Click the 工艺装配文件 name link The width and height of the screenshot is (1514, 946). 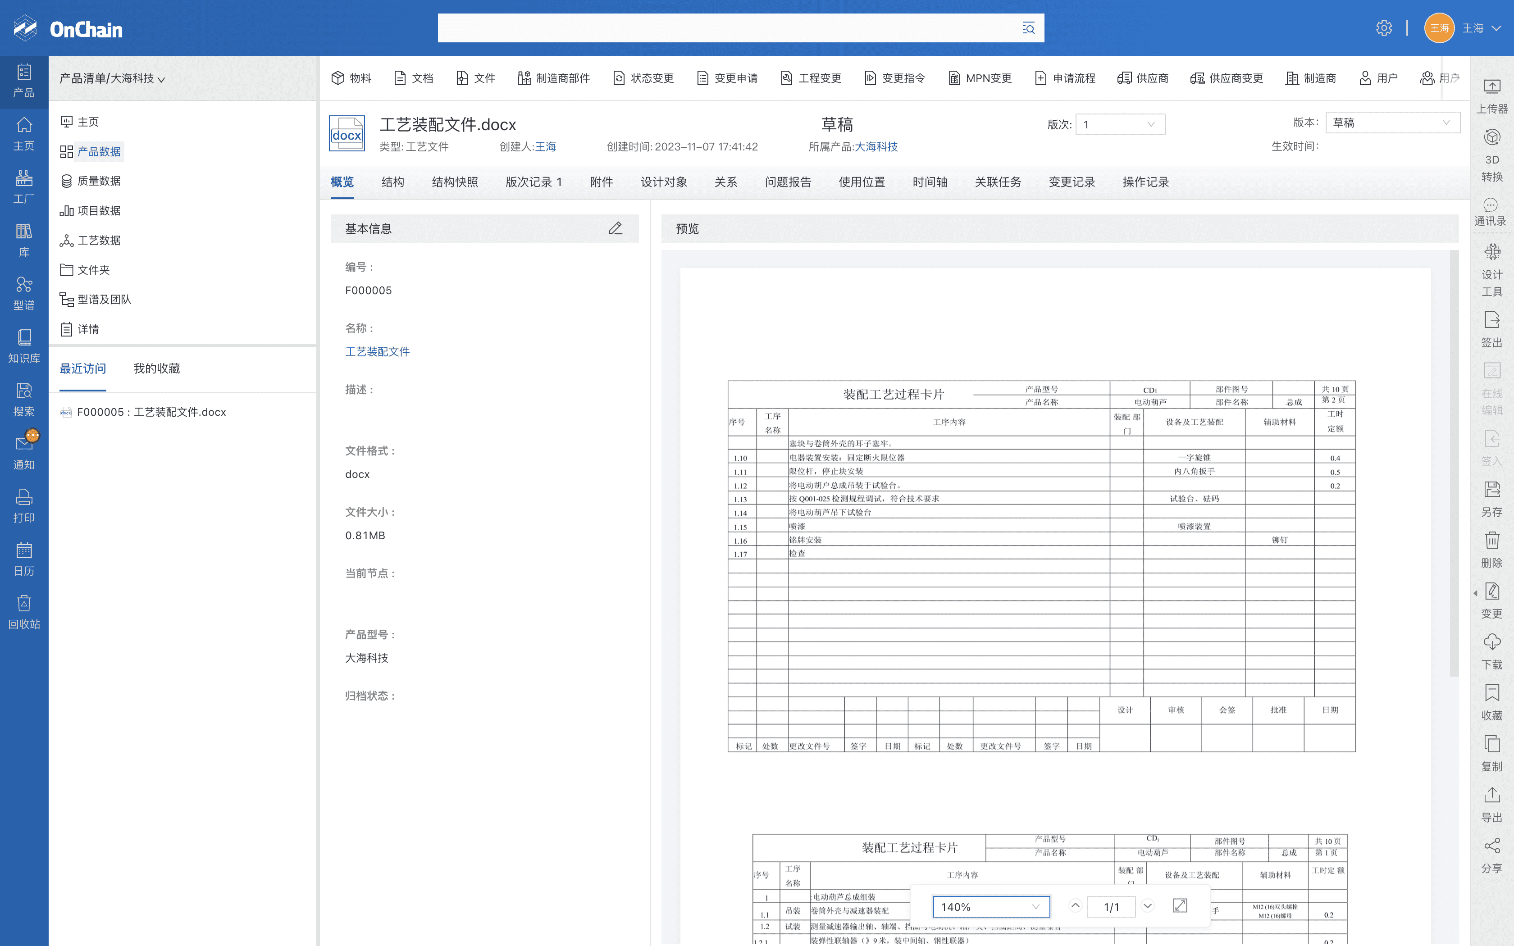[377, 352]
